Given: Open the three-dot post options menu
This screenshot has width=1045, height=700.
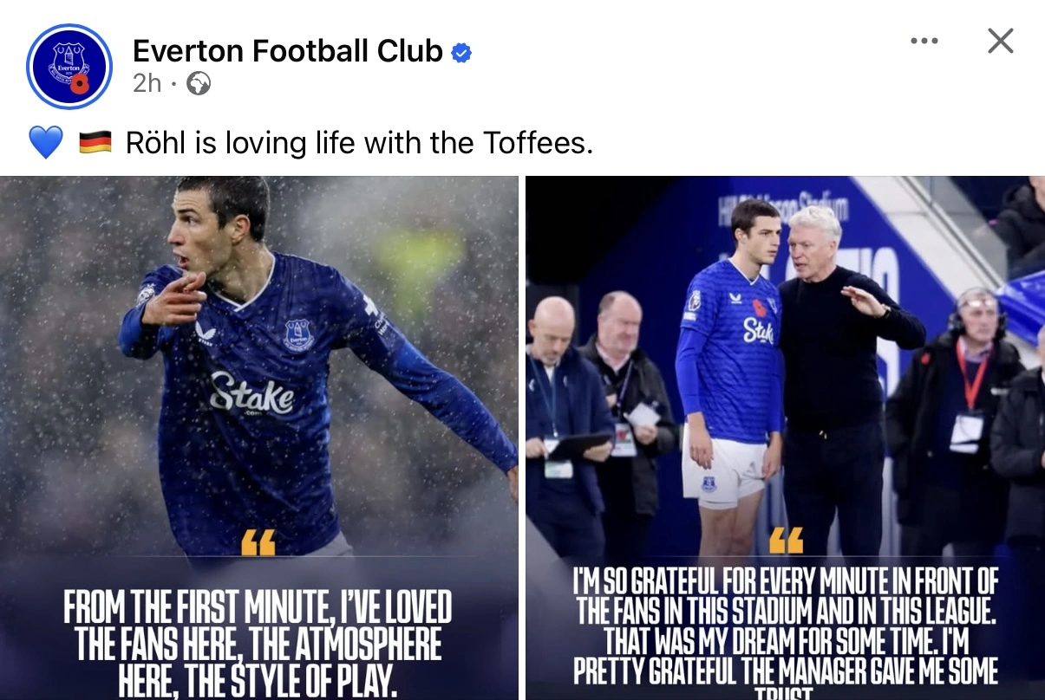Looking at the screenshot, I should [x=924, y=41].
